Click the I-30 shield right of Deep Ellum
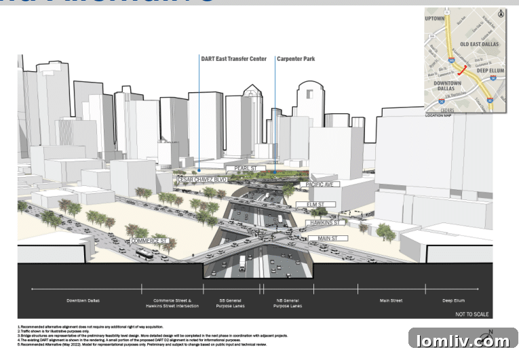519x352 pixels. tap(493, 79)
